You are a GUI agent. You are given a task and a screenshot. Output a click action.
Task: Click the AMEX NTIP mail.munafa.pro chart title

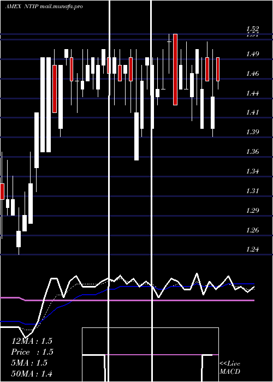click(44, 7)
